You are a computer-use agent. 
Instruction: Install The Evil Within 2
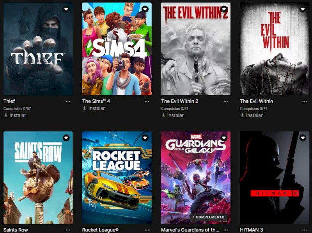pos(173,115)
